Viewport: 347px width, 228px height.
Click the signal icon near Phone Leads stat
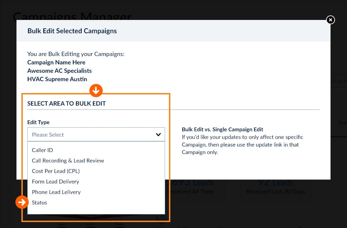pos(161,219)
